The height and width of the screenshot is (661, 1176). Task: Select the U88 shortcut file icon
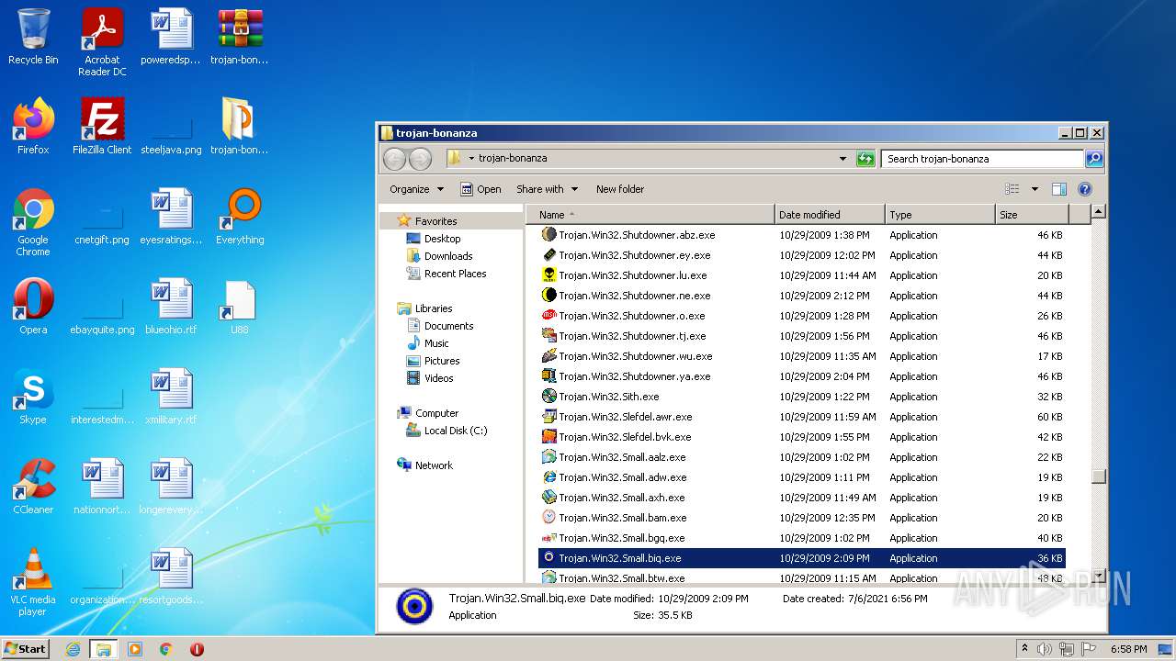[x=240, y=307]
